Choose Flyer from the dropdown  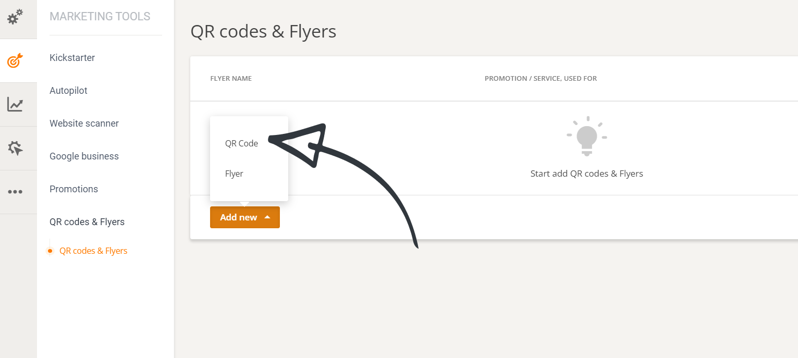point(234,174)
